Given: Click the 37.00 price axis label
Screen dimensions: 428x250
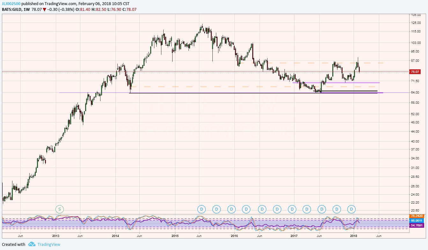Looking at the screenshot, I should pos(416,149).
